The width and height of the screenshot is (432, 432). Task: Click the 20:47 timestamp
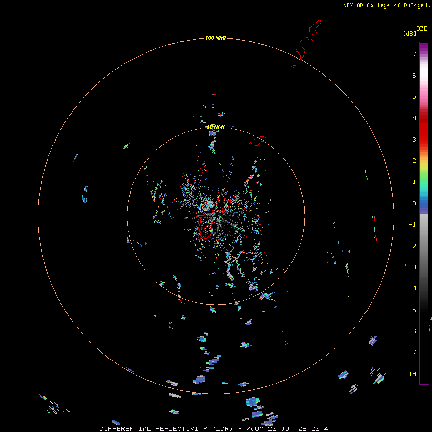click(322, 429)
